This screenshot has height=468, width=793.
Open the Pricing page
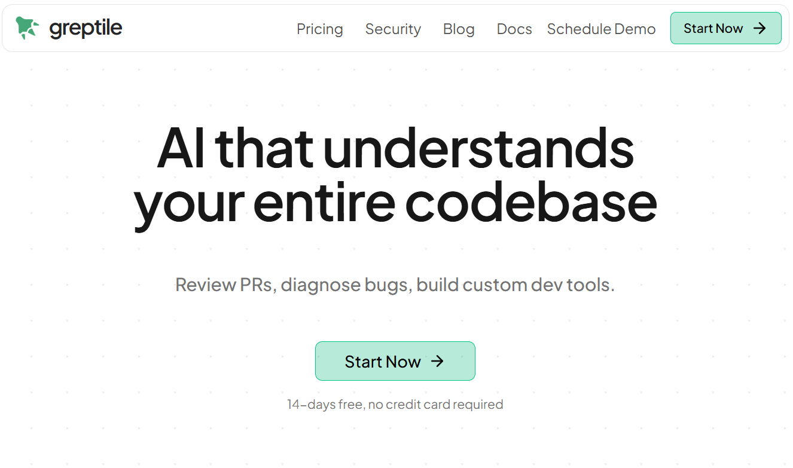tap(320, 29)
